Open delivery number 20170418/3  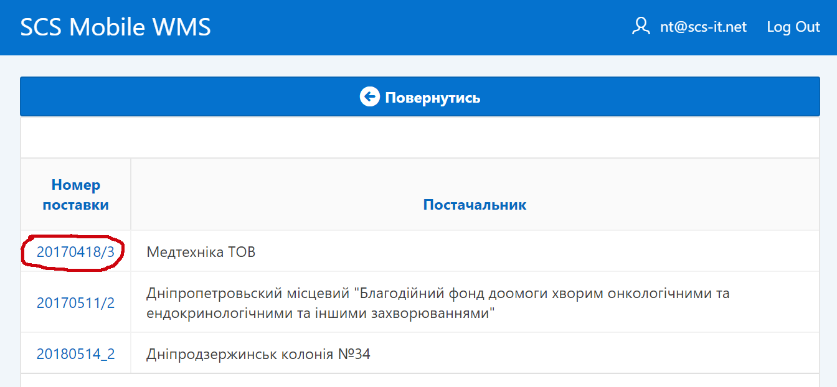tap(76, 252)
